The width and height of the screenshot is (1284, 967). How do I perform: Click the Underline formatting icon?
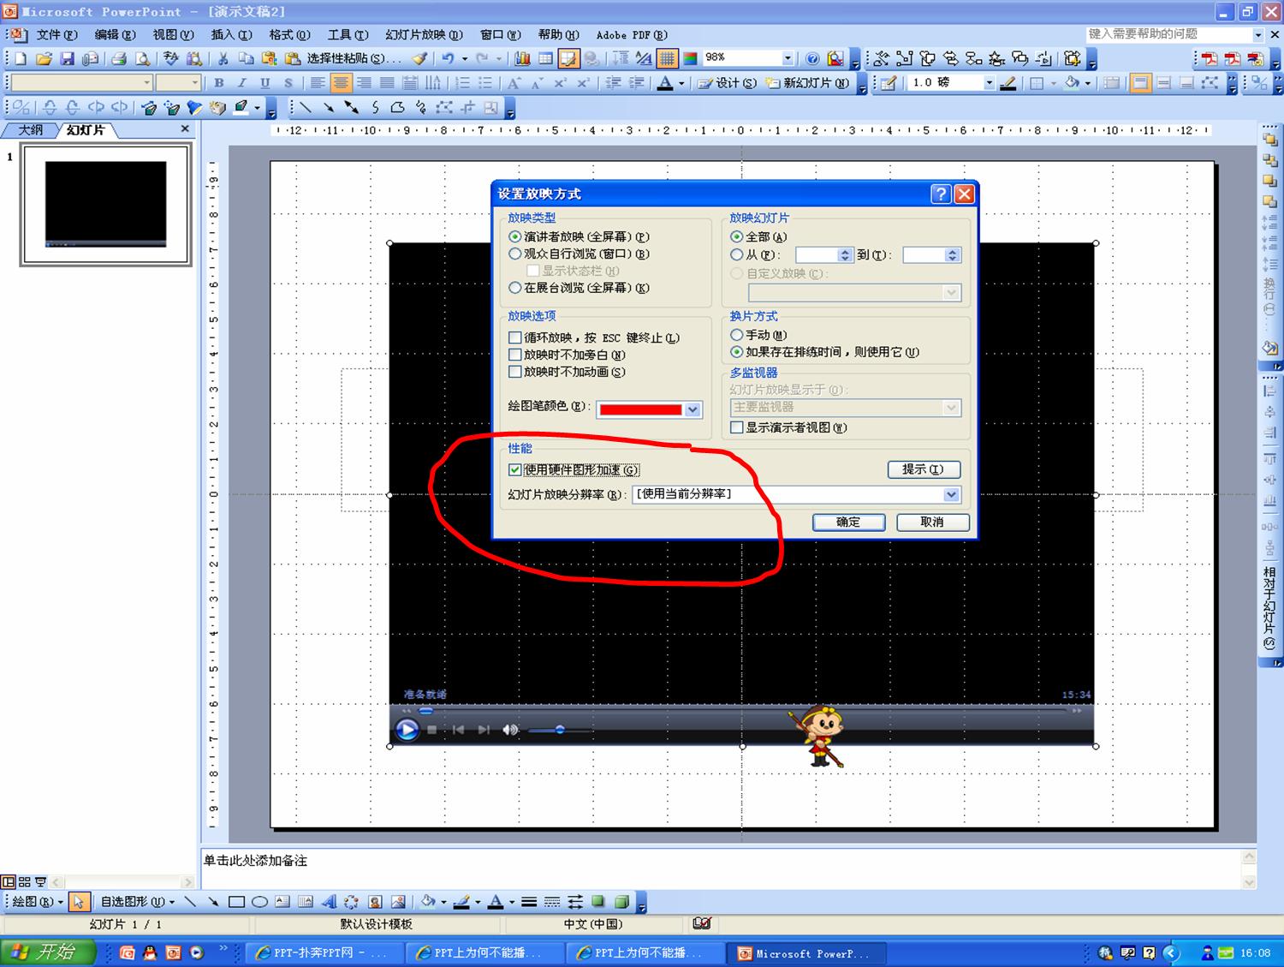click(265, 83)
